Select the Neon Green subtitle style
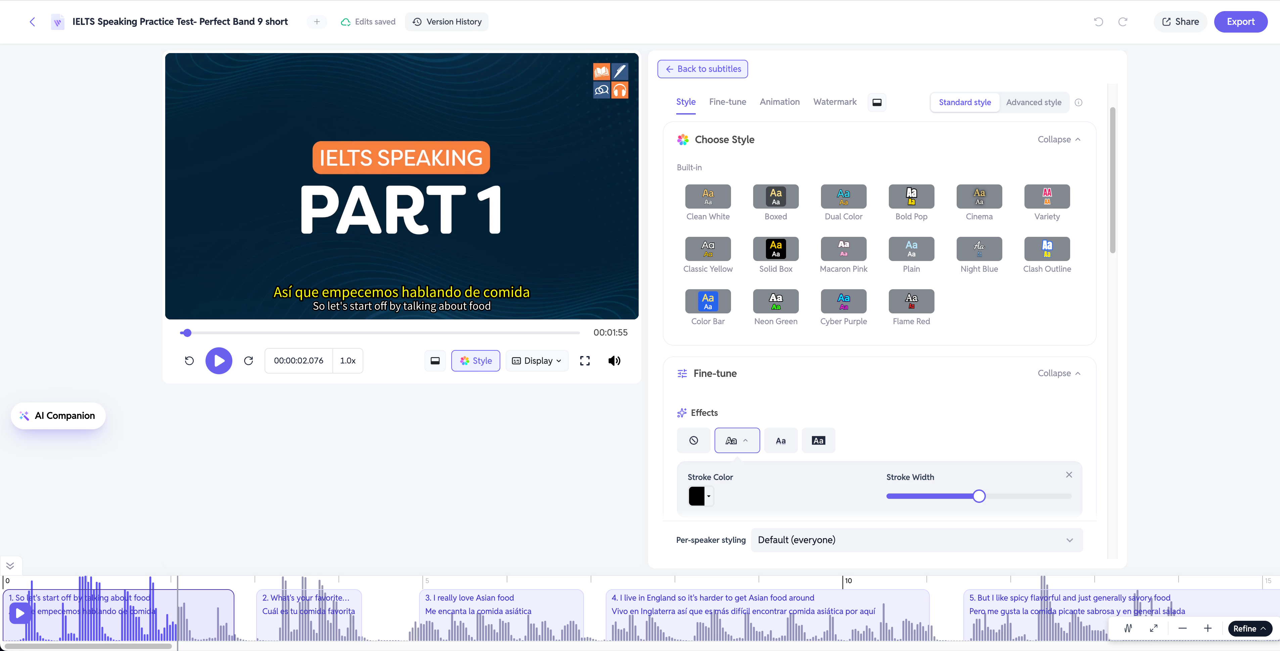1280x651 pixels. (x=776, y=308)
